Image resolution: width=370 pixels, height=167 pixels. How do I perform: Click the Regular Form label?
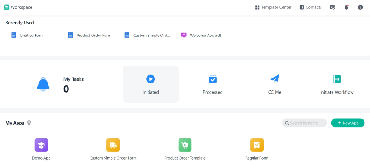pos(257,158)
